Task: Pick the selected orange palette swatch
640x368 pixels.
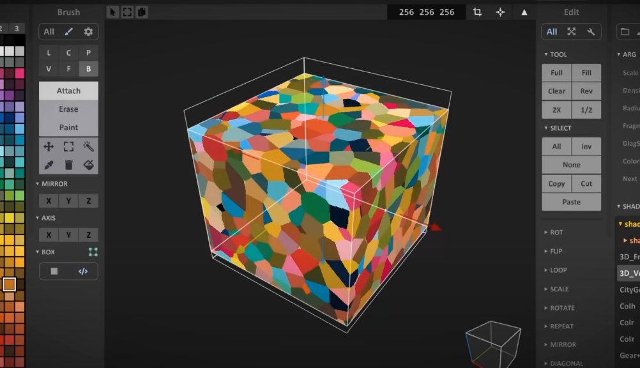Action: tap(9, 284)
